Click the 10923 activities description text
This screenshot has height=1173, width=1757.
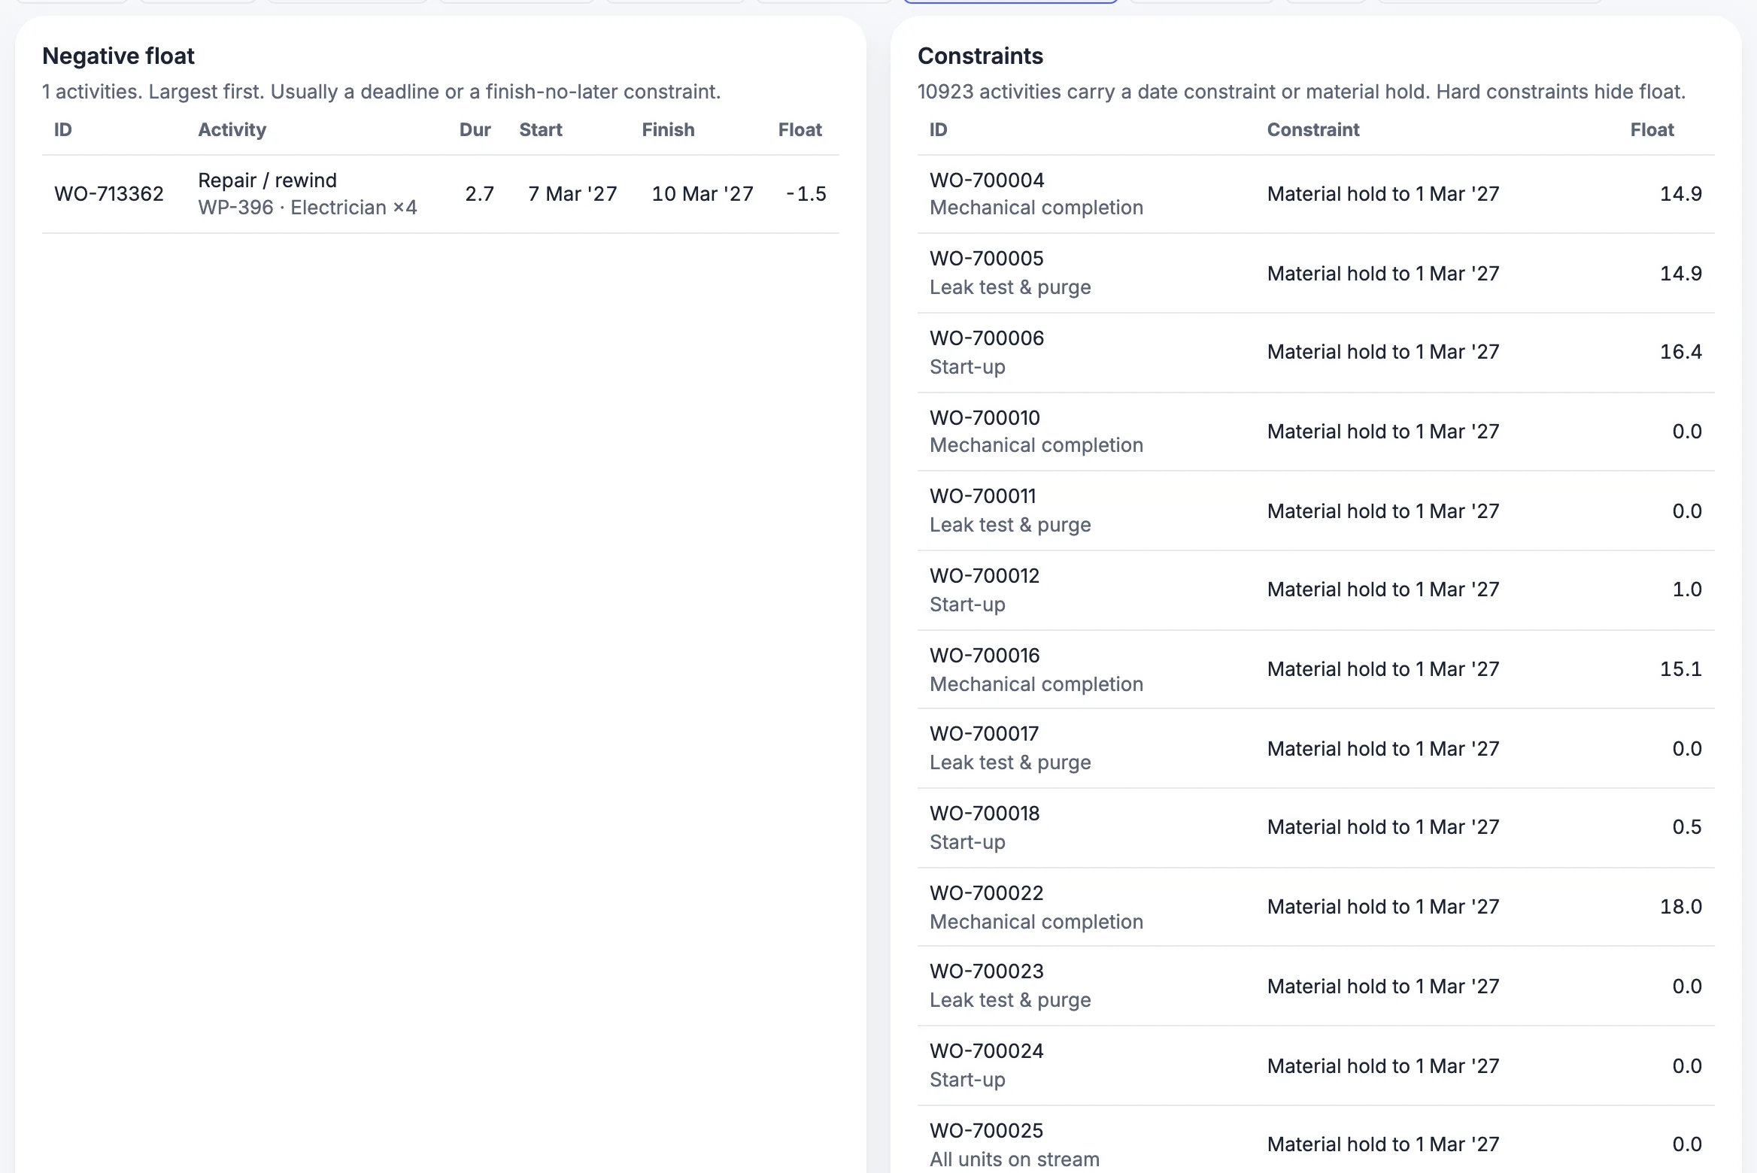pyautogui.click(x=1301, y=92)
